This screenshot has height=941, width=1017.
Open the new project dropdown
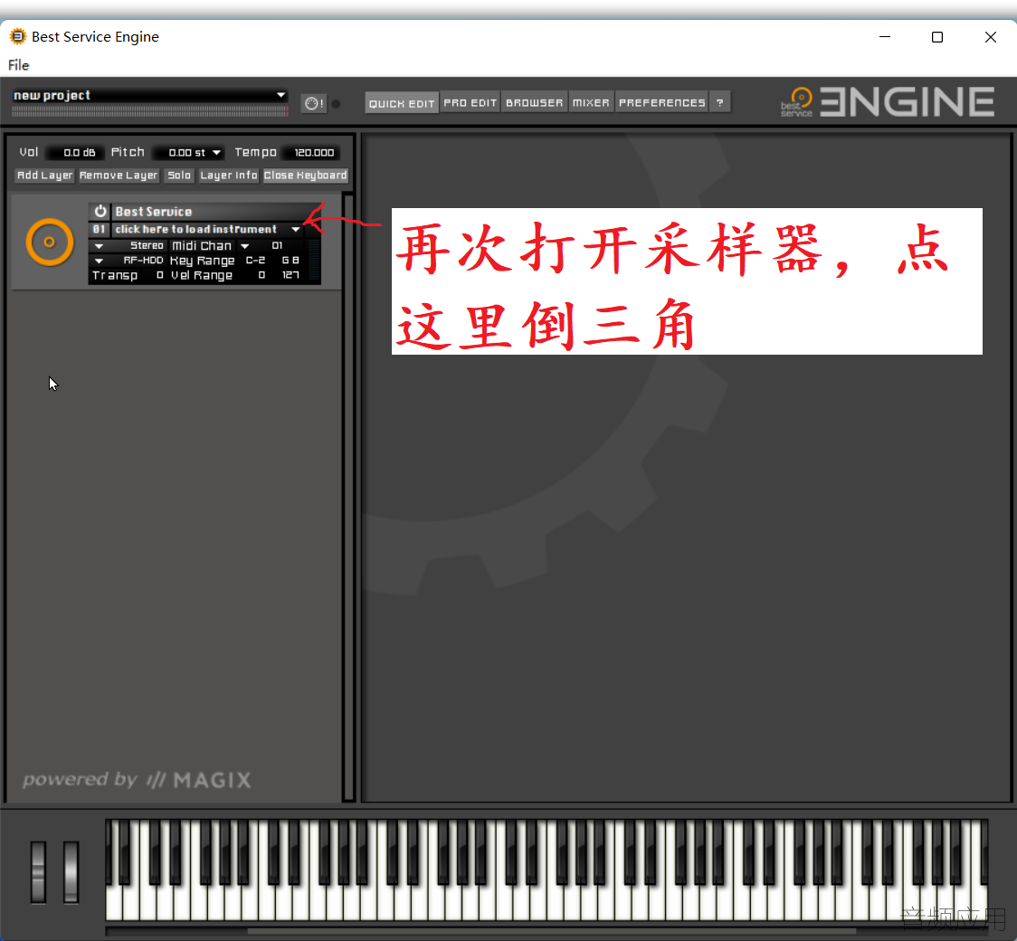[x=280, y=95]
